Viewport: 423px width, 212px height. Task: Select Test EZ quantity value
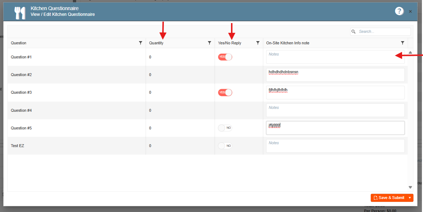point(150,146)
